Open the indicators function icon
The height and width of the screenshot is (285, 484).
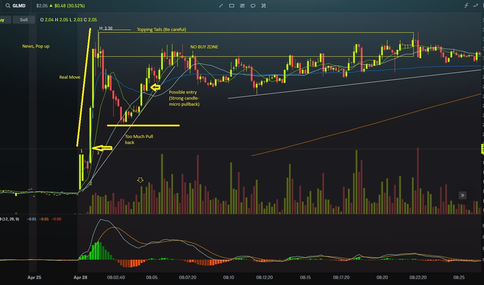tap(466, 5)
